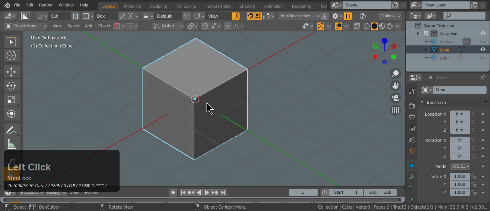Open the Modifier properties wrench tab
Viewport: 490px width, 211px height.
(x=411, y=177)
